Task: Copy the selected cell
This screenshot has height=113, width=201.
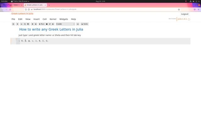Action: [25, 24]
